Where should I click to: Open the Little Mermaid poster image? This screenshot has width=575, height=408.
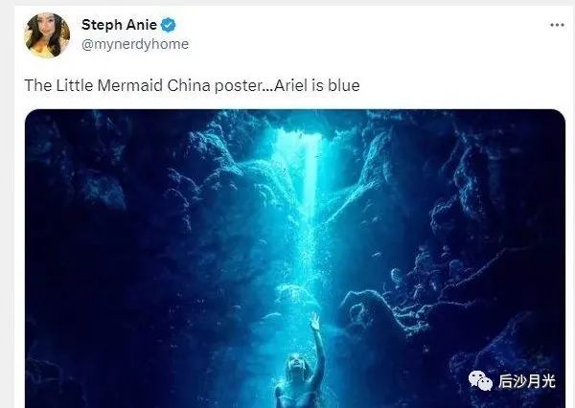coord(295,259)
